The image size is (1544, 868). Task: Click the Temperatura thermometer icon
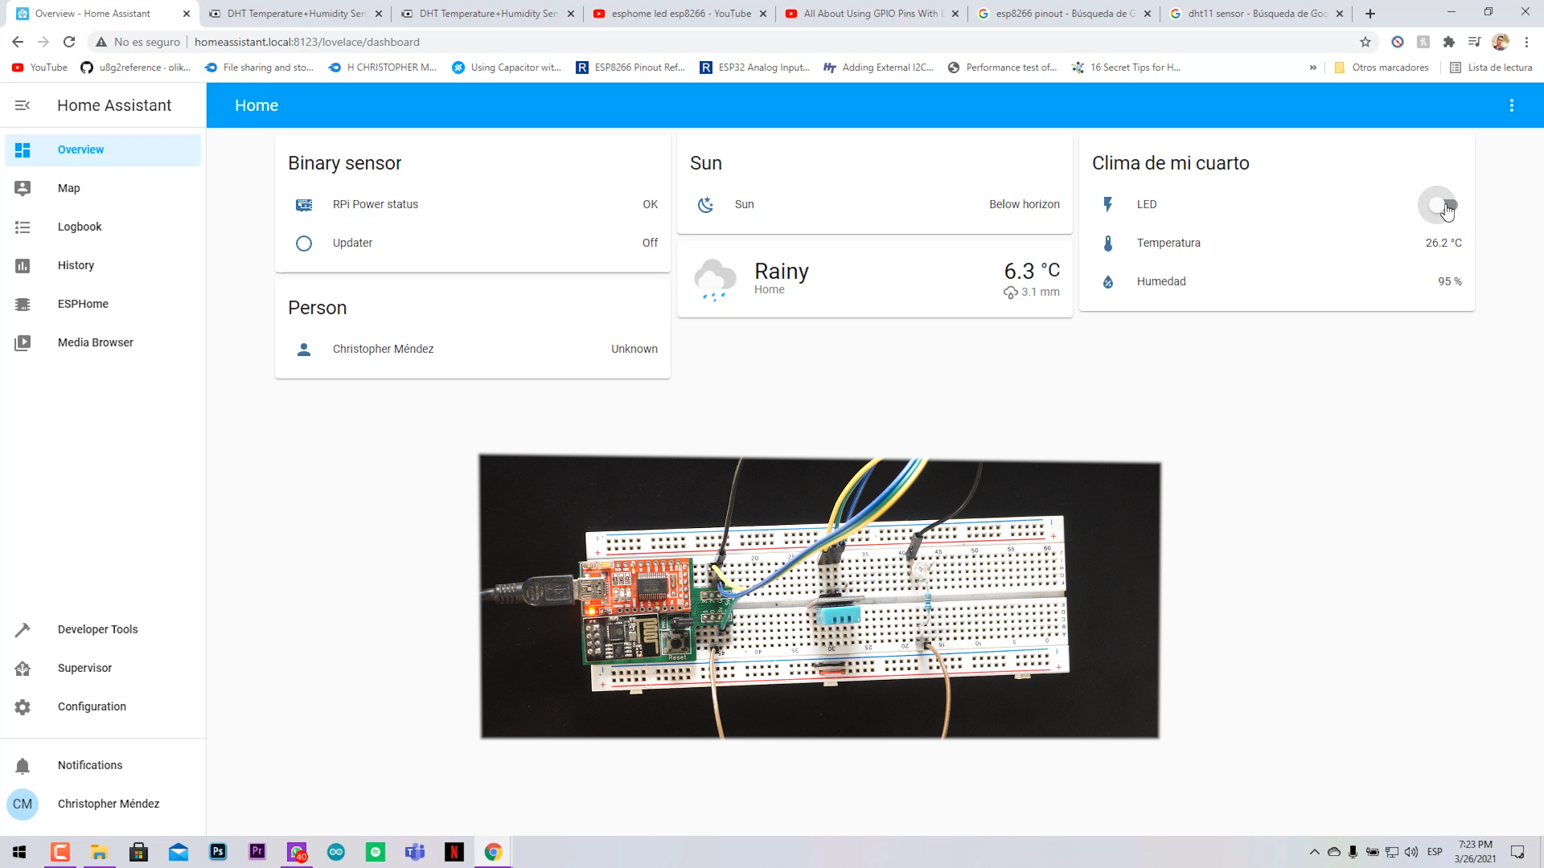click(x=1108, y=243)
